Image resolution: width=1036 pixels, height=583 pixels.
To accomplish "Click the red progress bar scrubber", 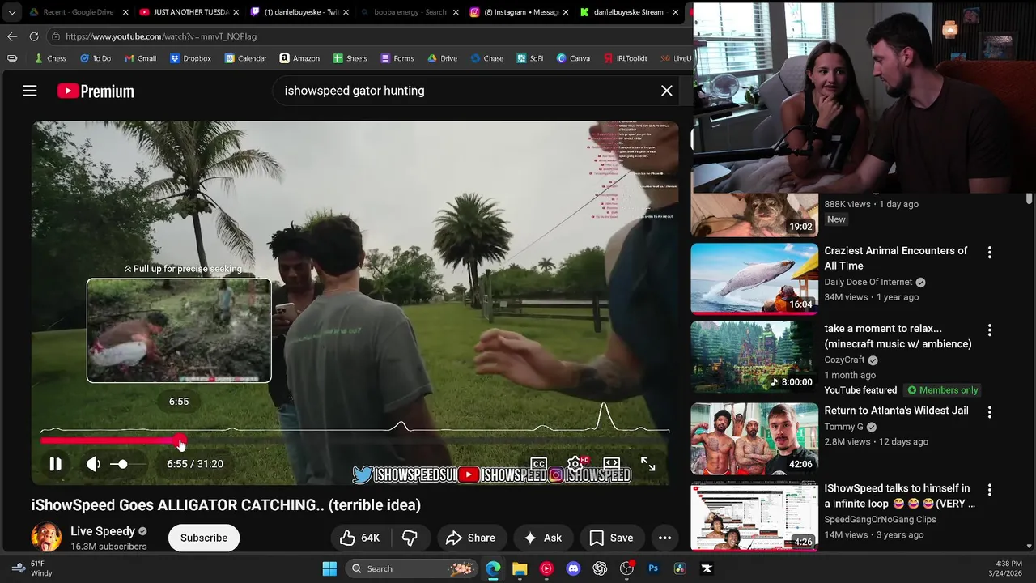I will pos(180,441).
